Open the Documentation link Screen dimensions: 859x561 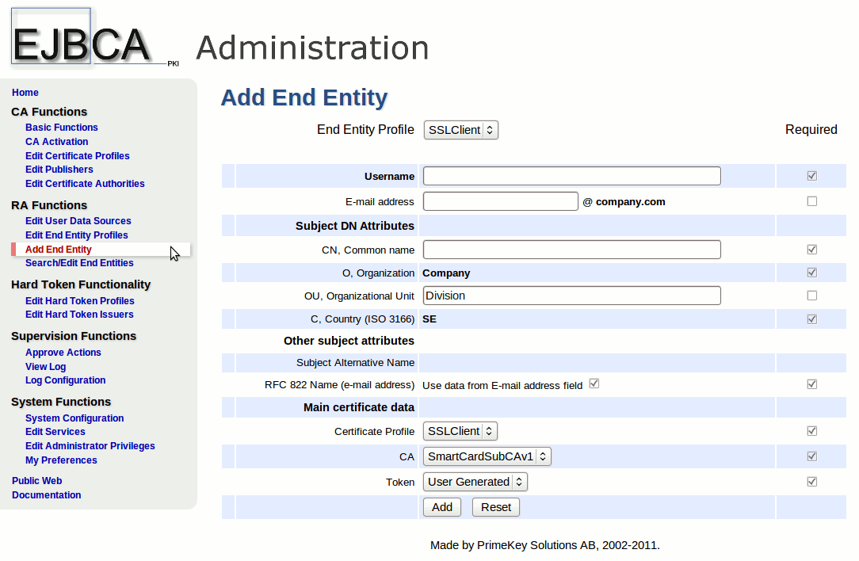click(x=47, y=494)
